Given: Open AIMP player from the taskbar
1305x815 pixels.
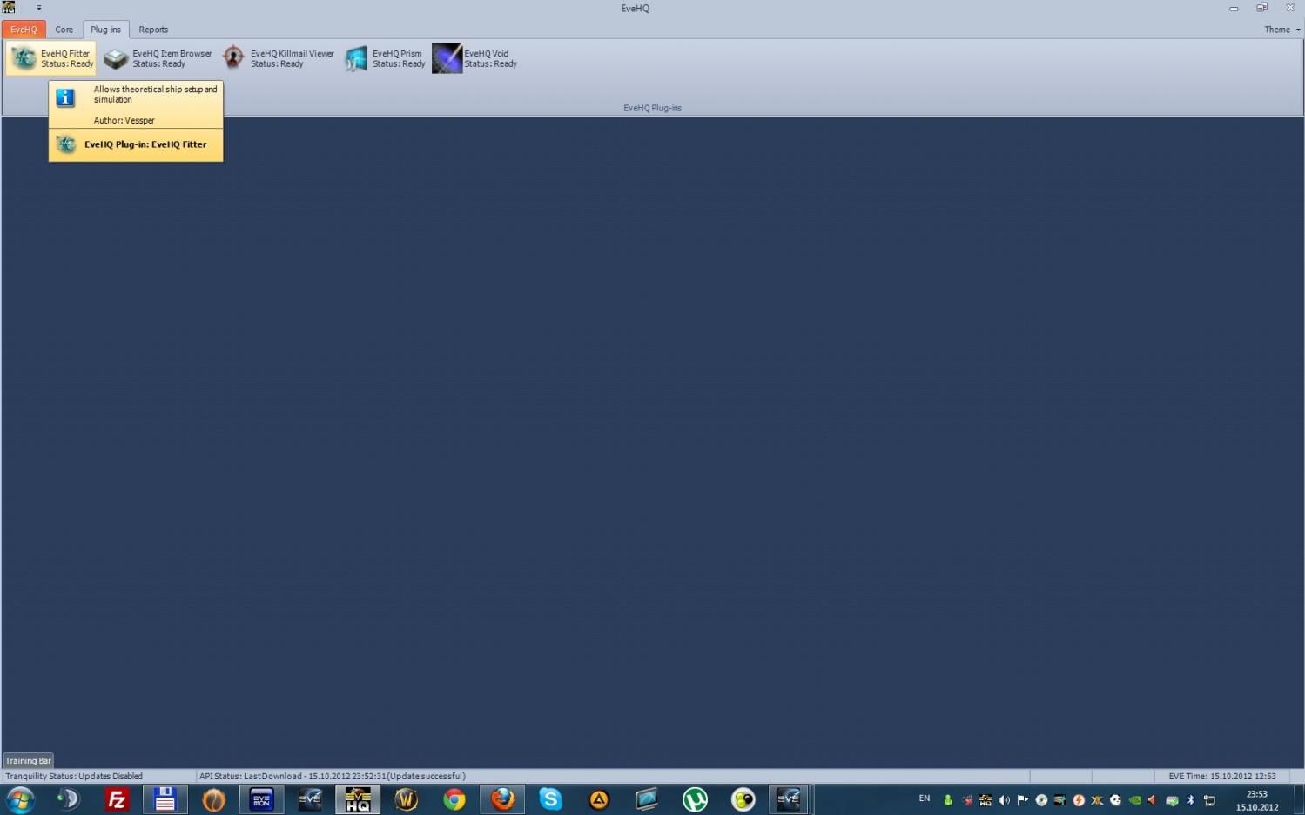Looking at the screenshot, I should [x=599, y=799].
